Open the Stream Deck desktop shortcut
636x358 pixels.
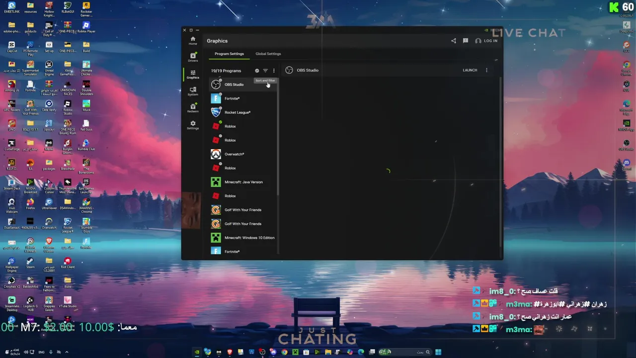(x=11, y=184)
